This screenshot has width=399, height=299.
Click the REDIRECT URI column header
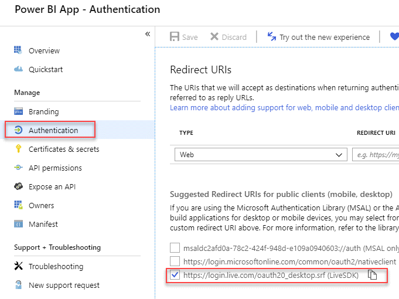(376, 132)
